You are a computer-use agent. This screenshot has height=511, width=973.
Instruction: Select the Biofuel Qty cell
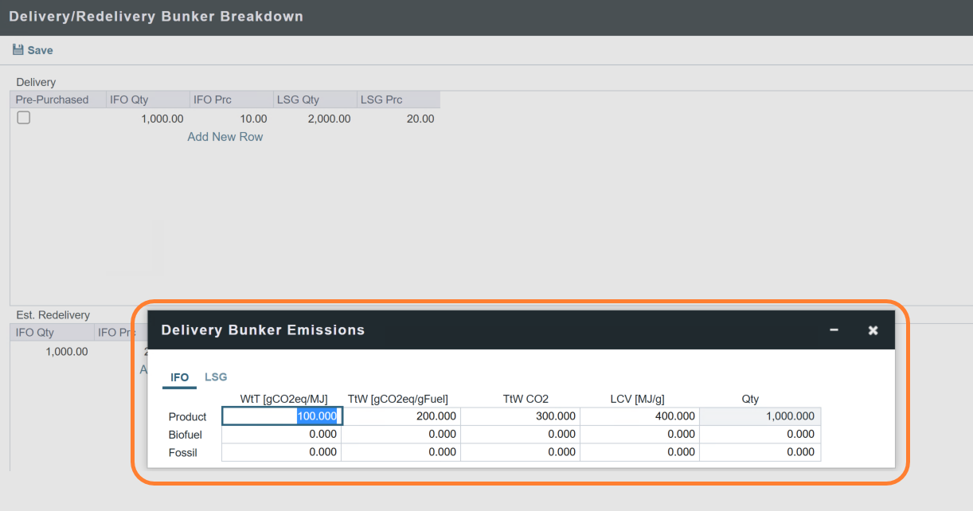[x=760, y=435]
